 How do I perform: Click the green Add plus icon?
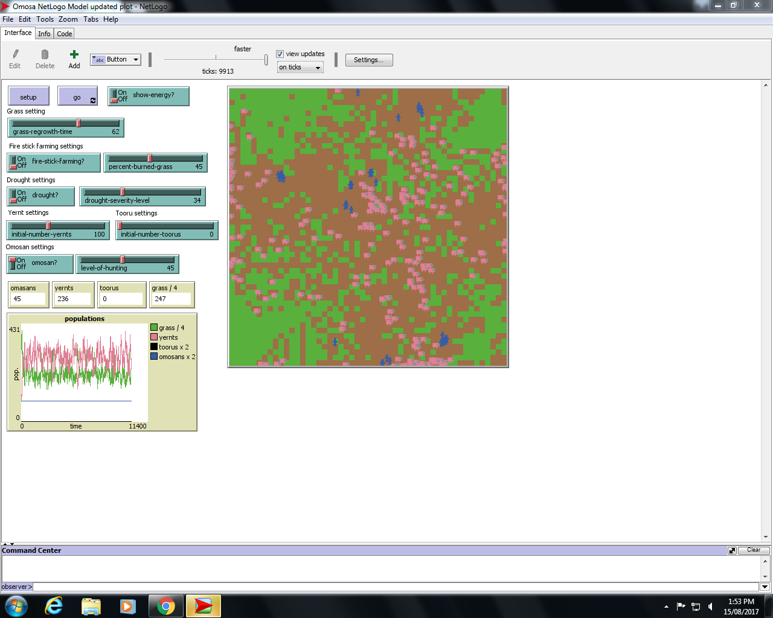(74, 54)
